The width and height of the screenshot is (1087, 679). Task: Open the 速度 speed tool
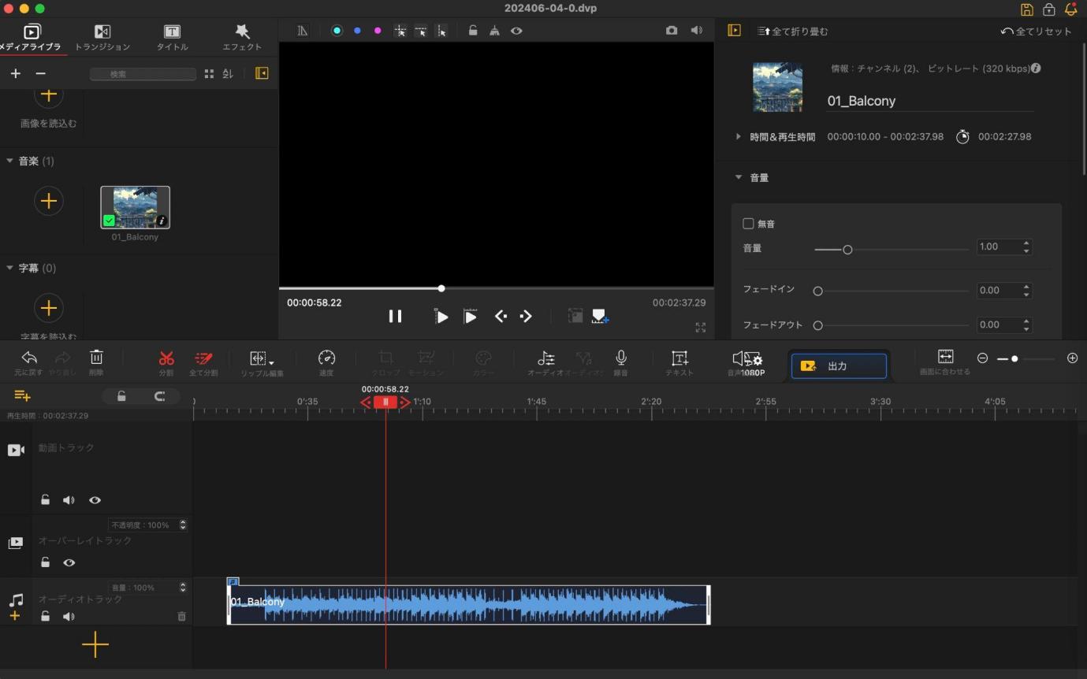(326, 362)
